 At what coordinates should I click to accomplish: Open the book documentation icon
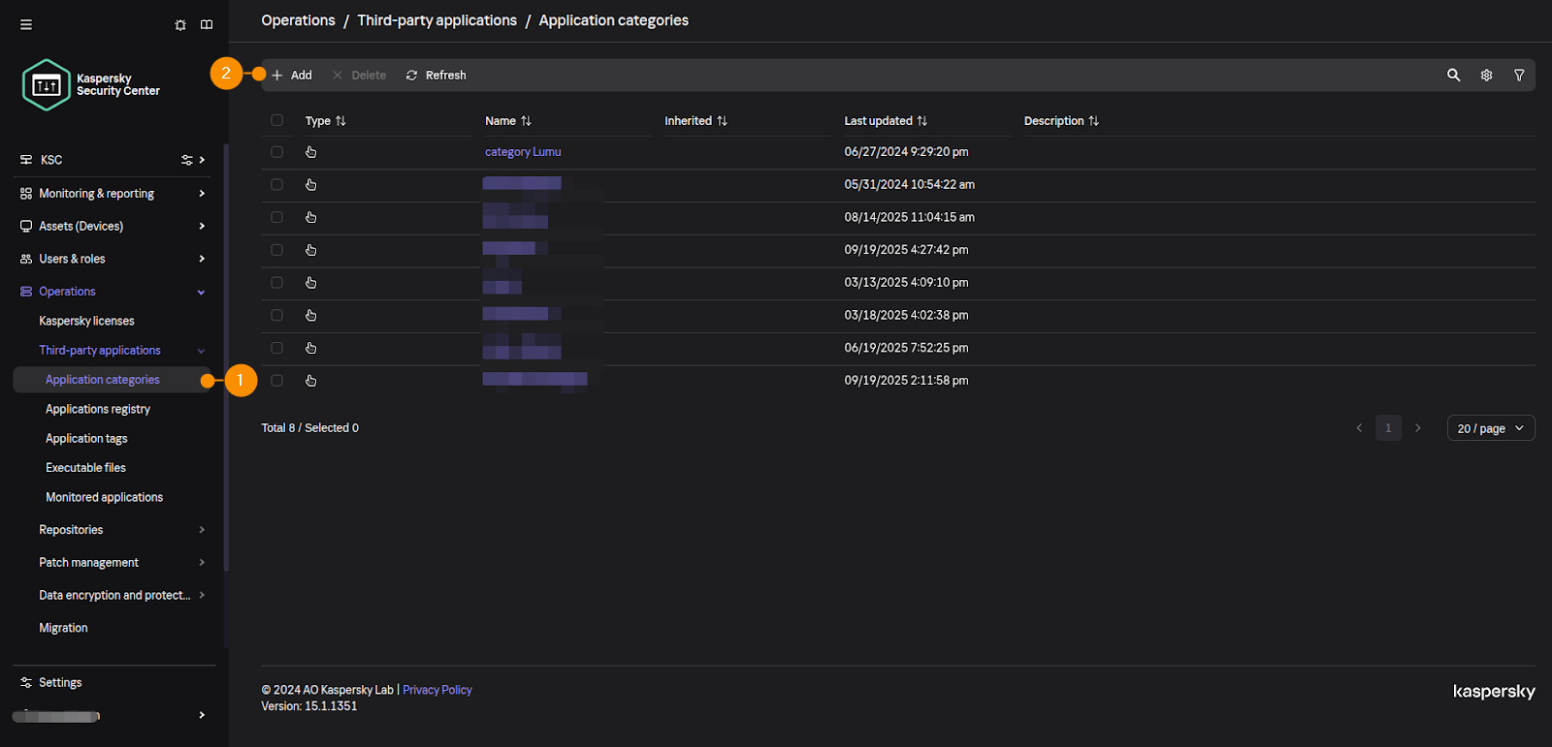(207, 24)
